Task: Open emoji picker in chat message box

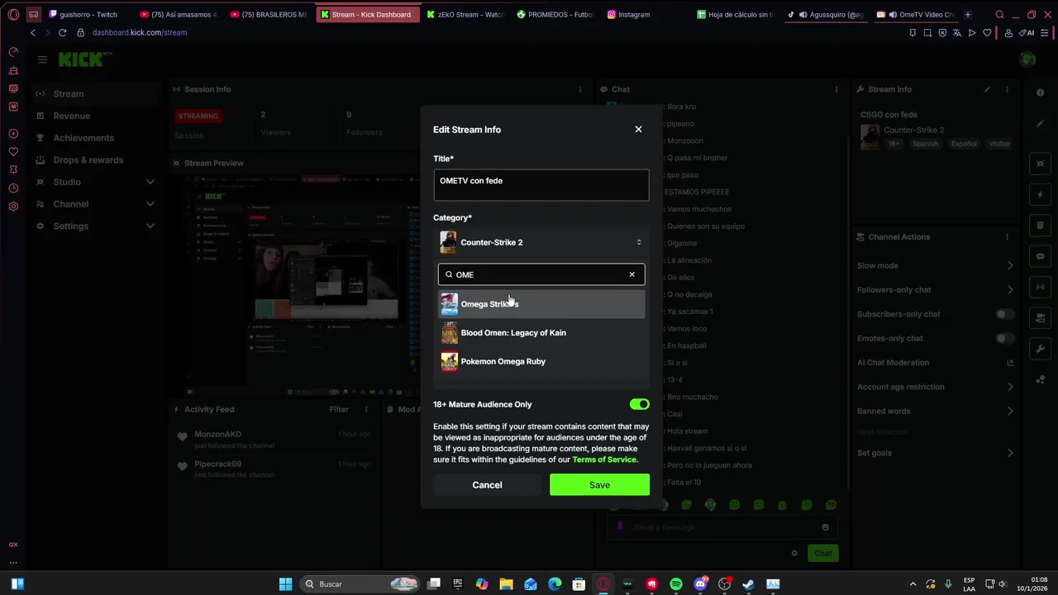Action: [x=825, y=527]
